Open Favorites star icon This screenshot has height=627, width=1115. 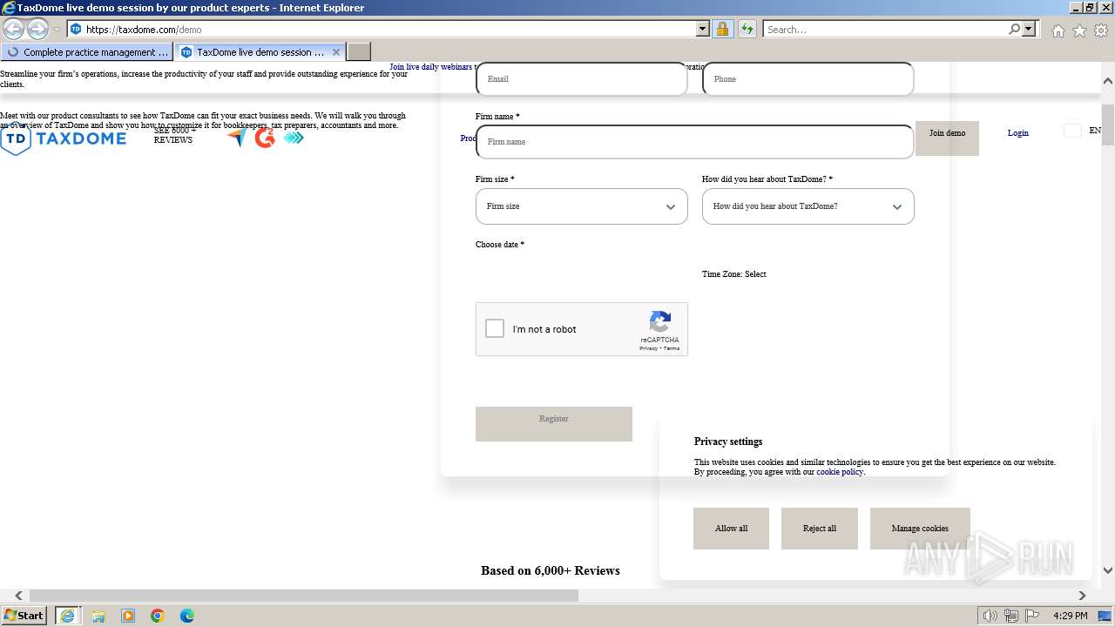[x=1079, y=30]
